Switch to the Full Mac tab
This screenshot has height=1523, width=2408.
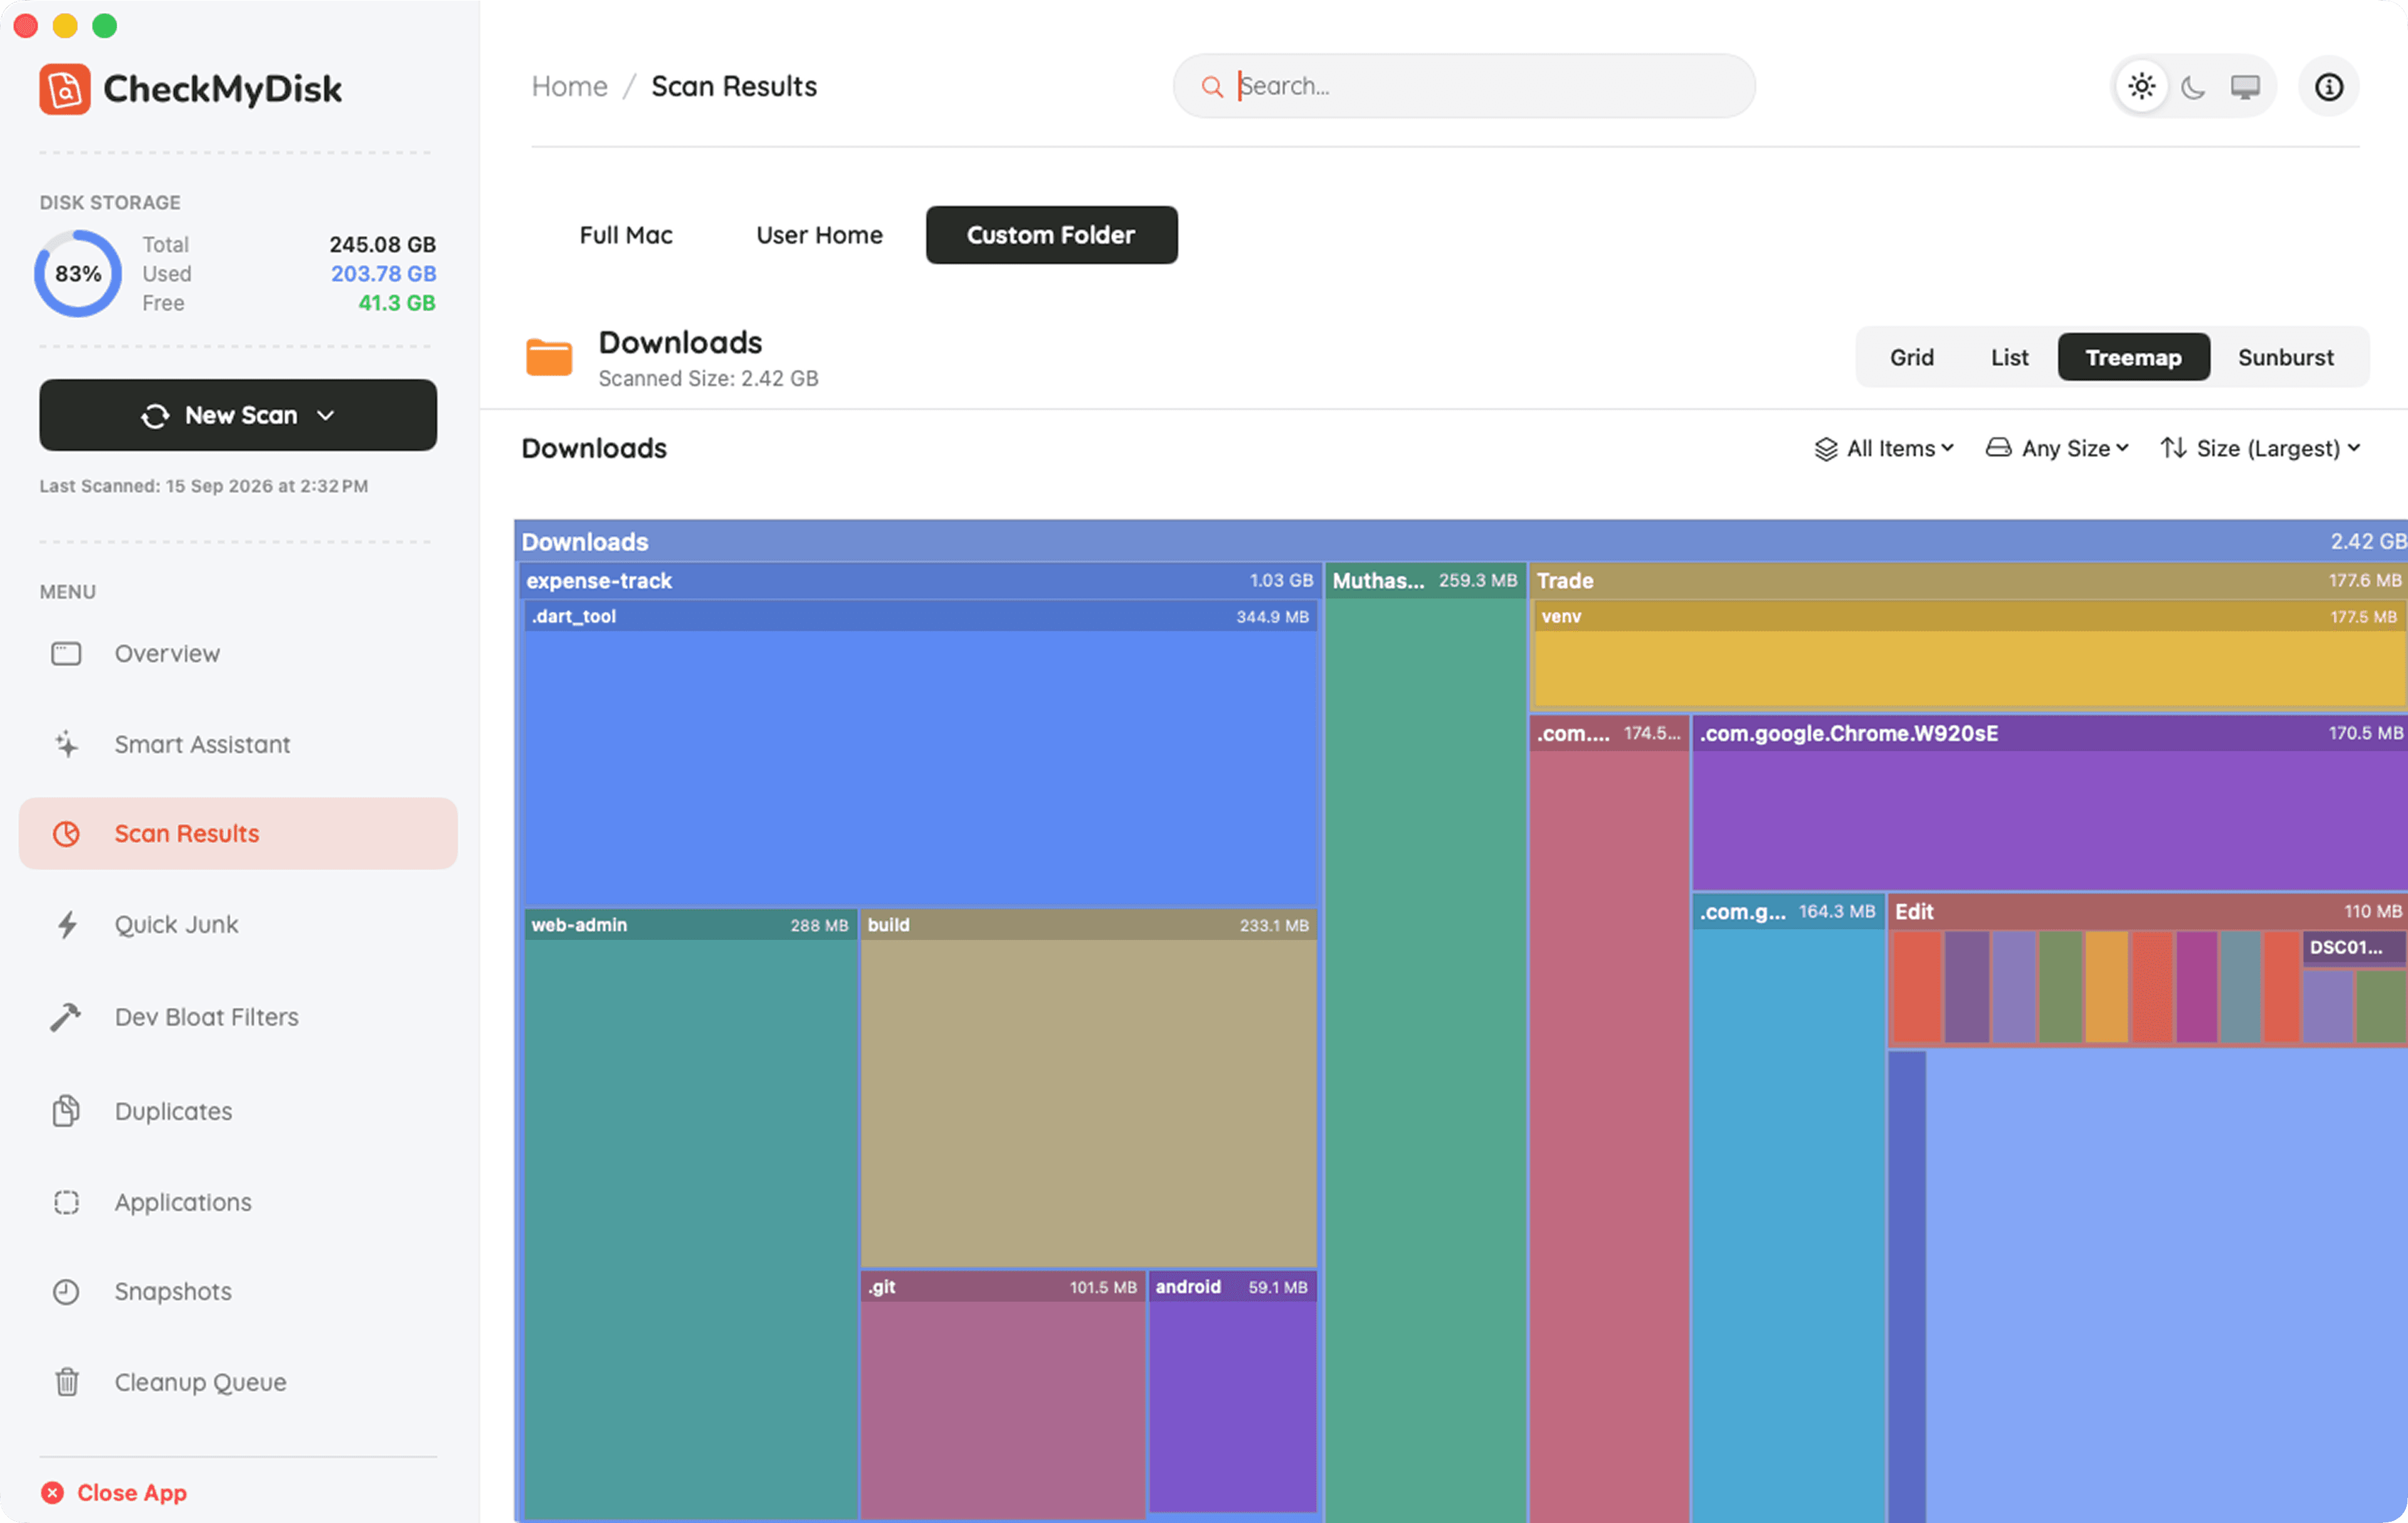(626, 235)
